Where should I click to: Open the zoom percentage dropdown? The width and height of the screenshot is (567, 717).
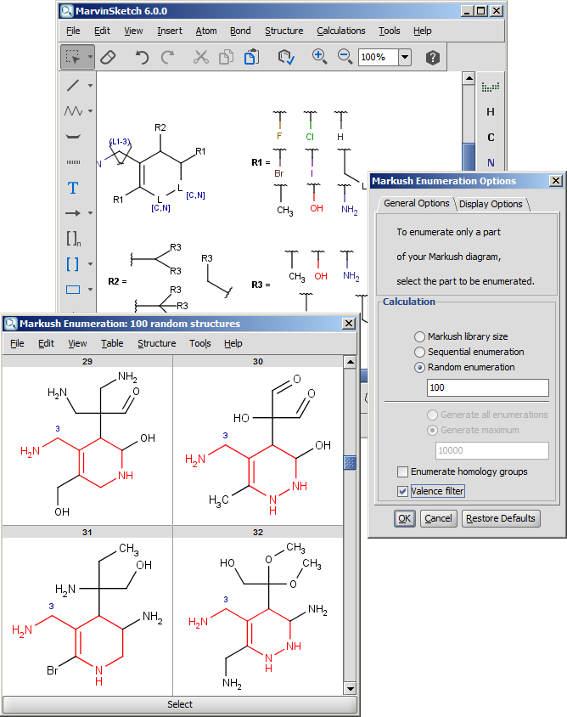(404, 57)
